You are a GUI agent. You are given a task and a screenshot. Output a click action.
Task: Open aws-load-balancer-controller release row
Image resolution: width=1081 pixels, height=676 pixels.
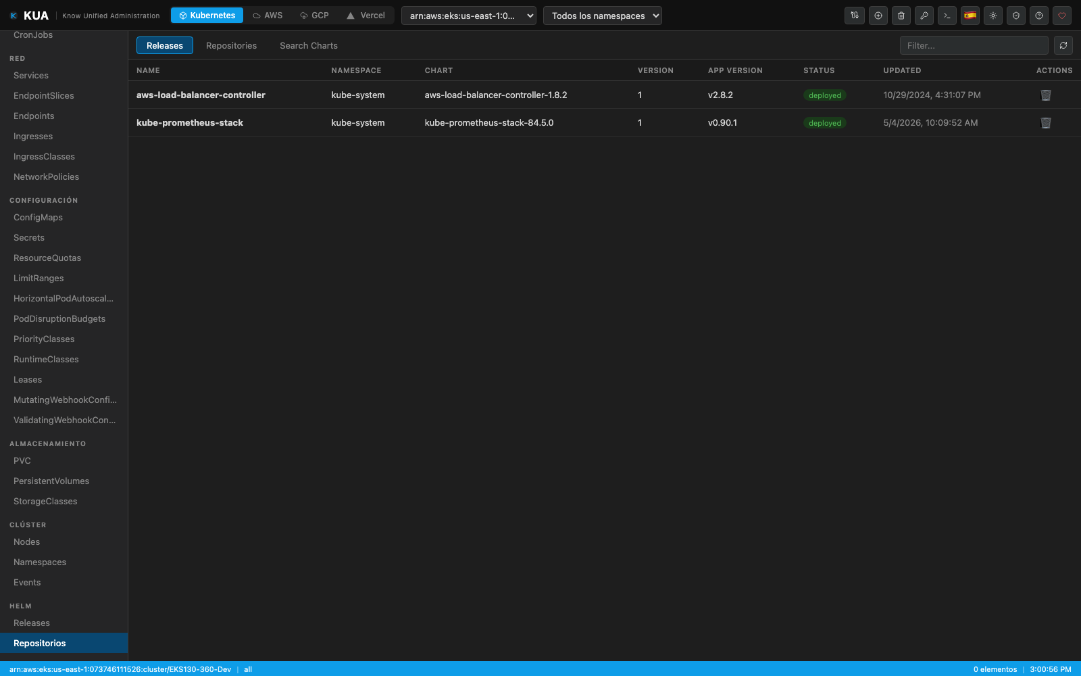pyautogui.click(x=605, y=95)
